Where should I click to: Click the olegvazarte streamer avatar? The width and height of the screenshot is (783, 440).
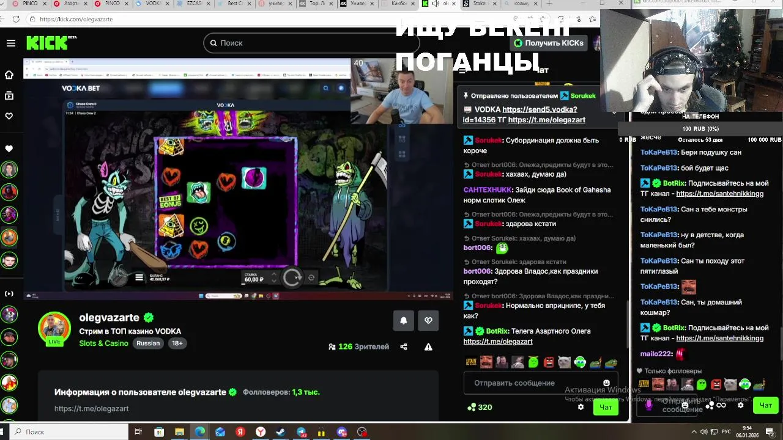(54, 329)
